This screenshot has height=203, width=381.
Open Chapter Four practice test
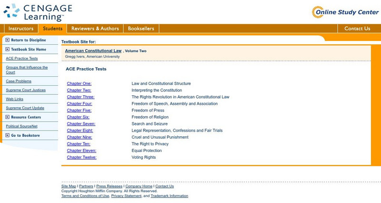80,103
